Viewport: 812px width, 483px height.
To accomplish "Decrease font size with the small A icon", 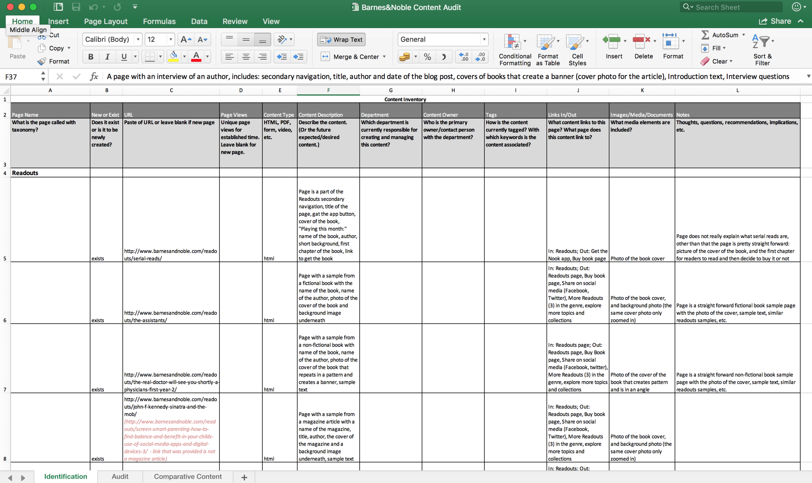I will pos(202,39).
